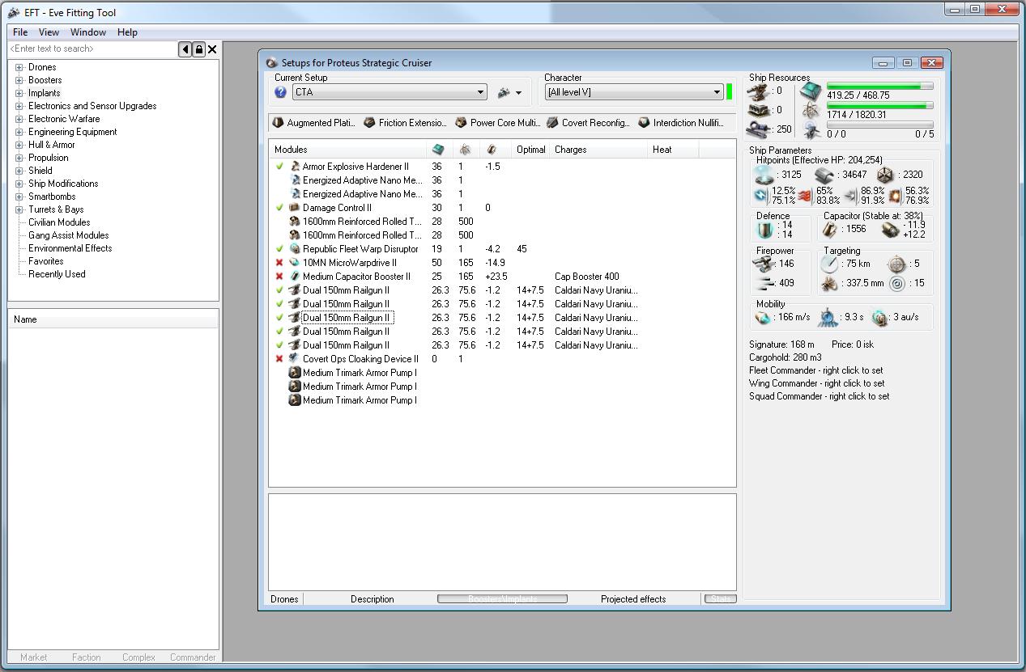Screen dimensions: 1026x672
Task: Expand the Electronic Warfare tree category
Action: [x=19, y=119]
